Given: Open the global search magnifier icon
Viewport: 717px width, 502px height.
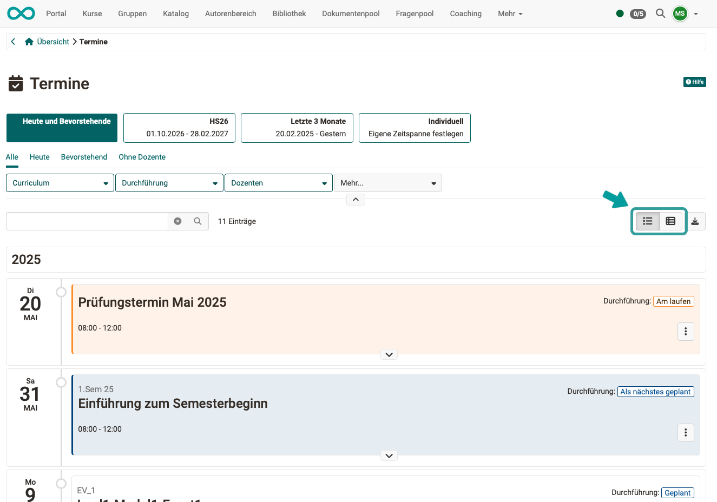Looking at the screenshot, I should point(660,14).
